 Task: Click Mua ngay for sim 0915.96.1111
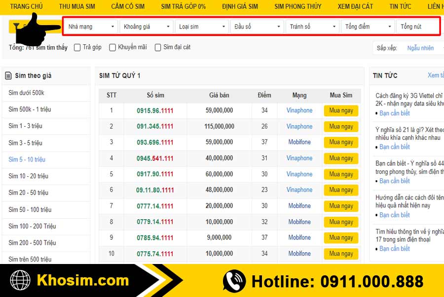341,110
